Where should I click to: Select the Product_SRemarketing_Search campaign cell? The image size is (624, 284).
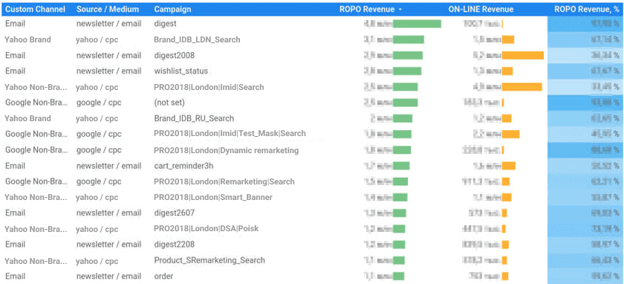[209, 260]
